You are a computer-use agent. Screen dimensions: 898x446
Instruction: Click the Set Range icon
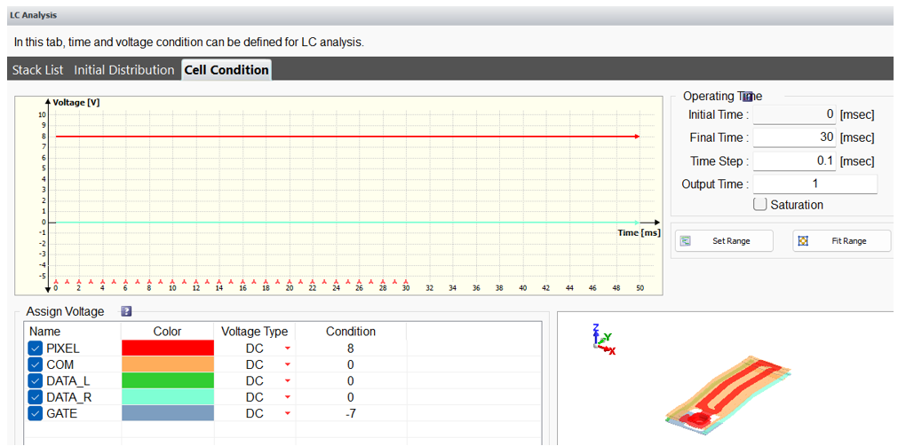coord(685,241)
